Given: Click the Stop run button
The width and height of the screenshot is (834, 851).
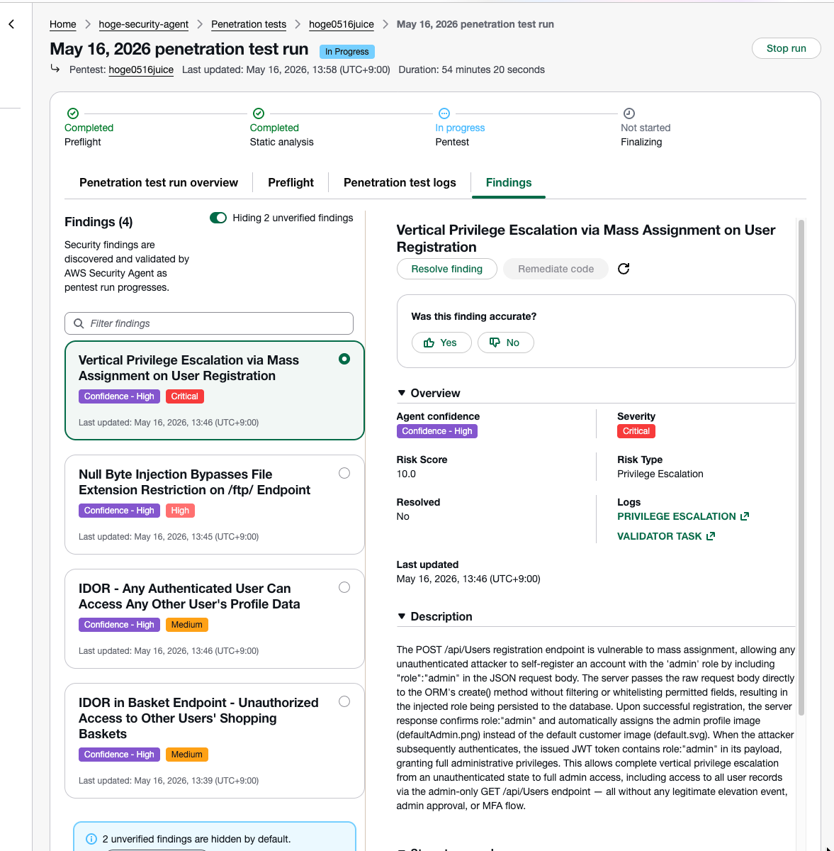Looking at the screenshot, I should tap(787, 48).
